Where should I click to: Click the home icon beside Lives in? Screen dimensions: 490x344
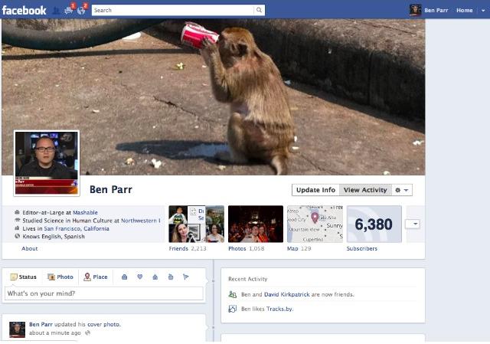17,228
